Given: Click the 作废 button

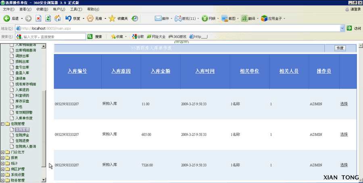Looking at the screenshot, I should click(x=340, y=48).
